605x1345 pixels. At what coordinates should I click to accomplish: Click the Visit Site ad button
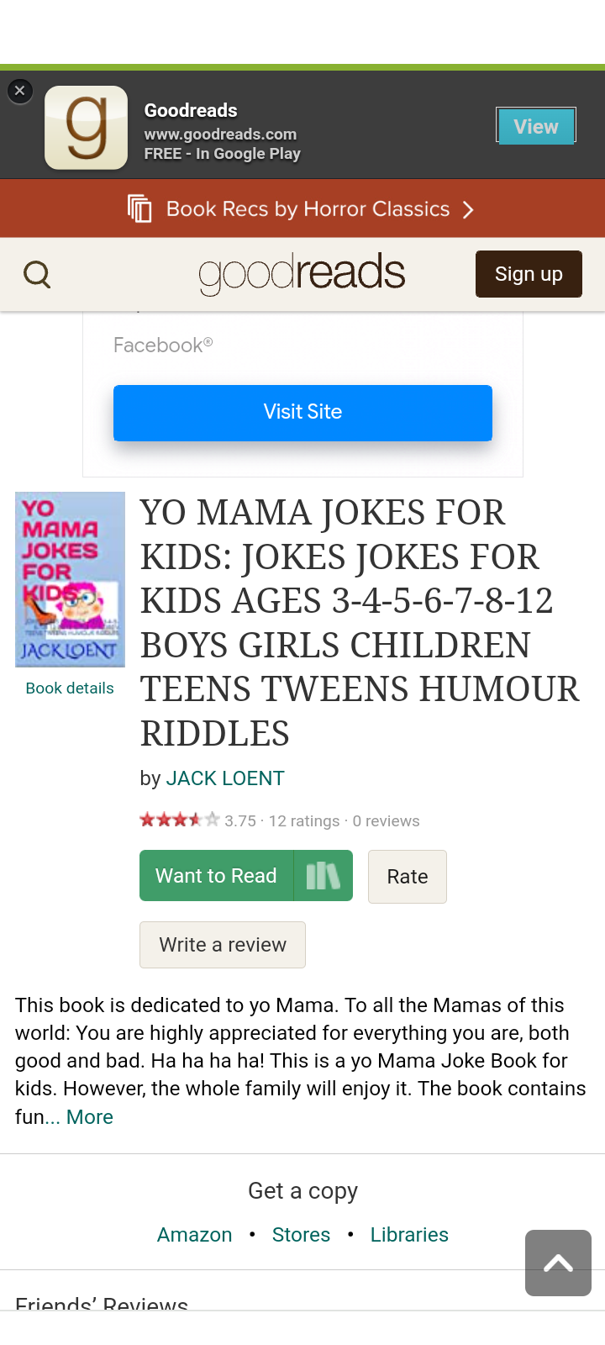(x=302, y=412)
